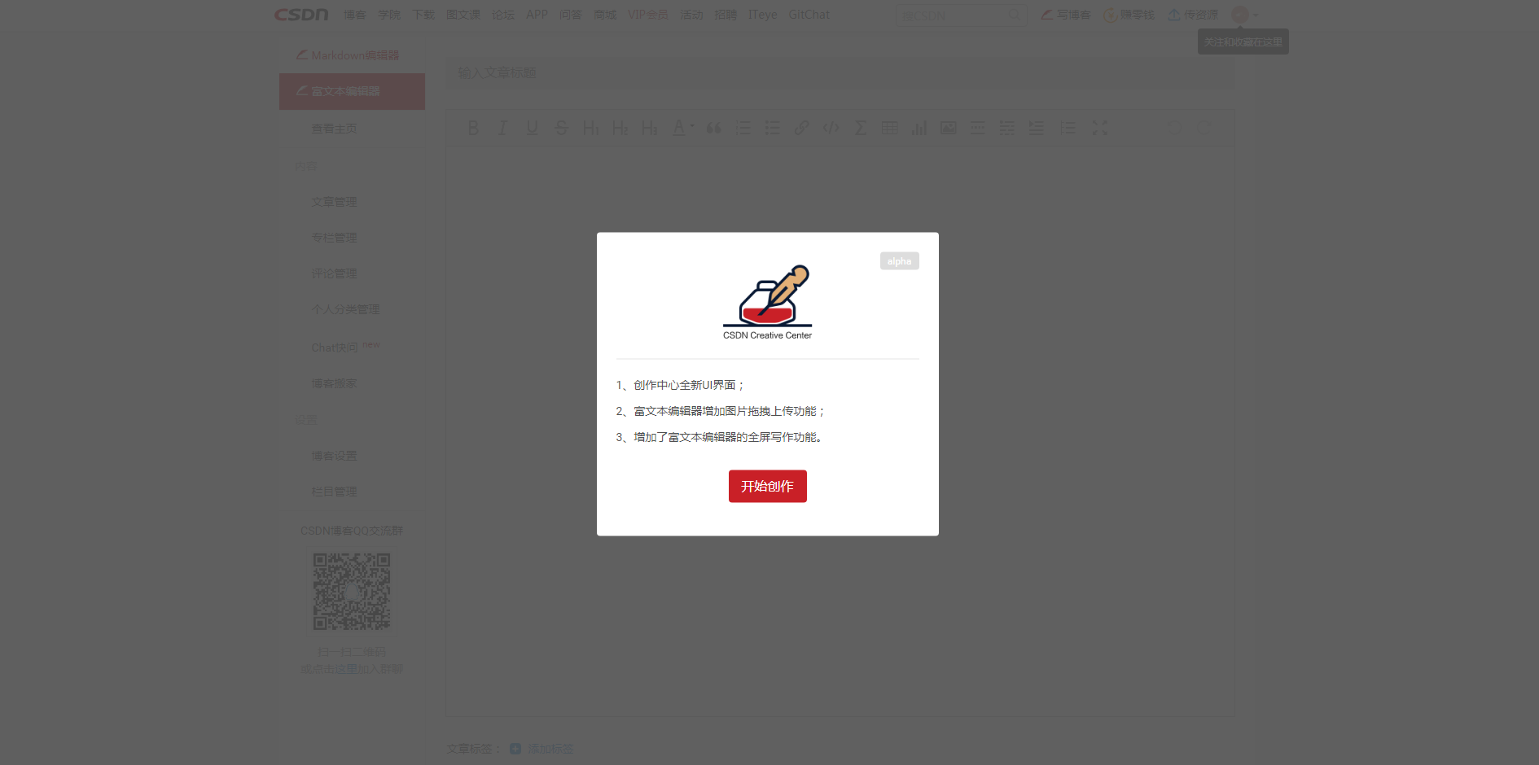Switch to the Markdown编辑器 in the sidebar

(x=348, y=55)
